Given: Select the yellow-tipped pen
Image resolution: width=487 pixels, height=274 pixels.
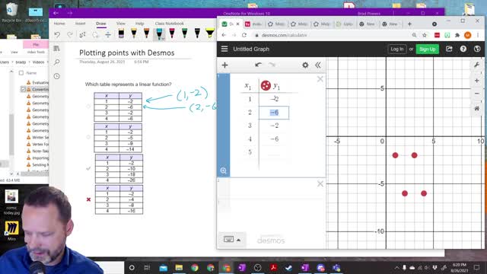Looking at the screenshot, I should pos(134,33).
